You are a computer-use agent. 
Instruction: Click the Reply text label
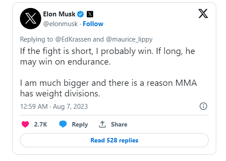pyautogui.click(x=80, y=125)
